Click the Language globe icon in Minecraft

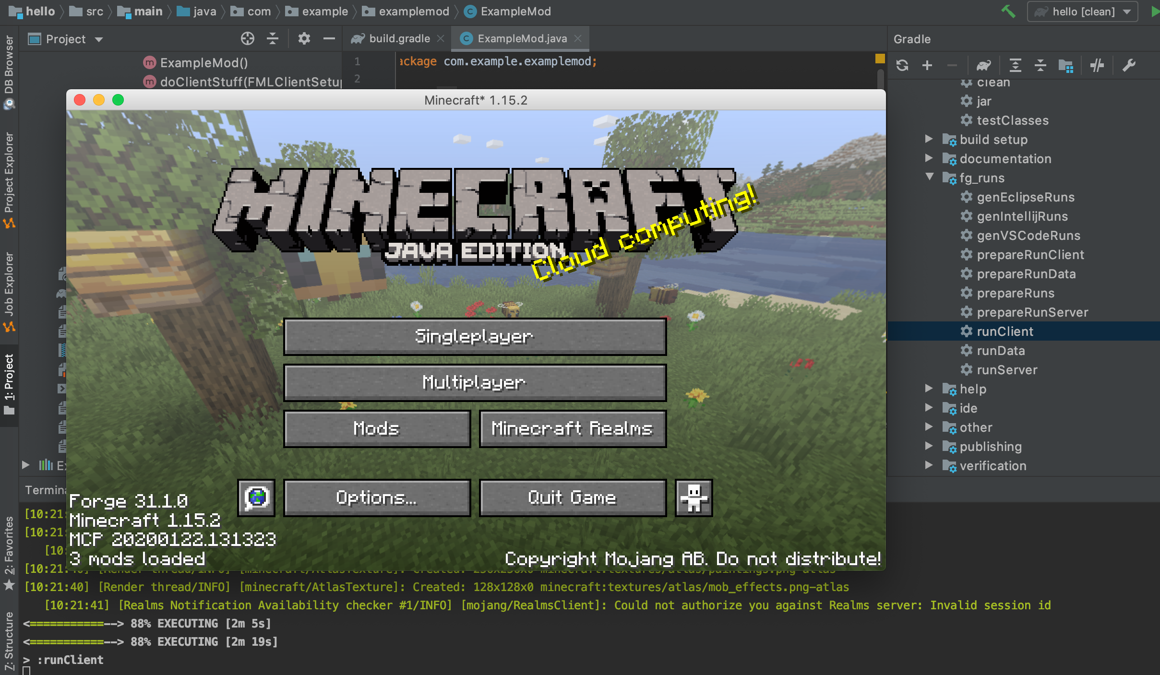[x=256, y=497]
